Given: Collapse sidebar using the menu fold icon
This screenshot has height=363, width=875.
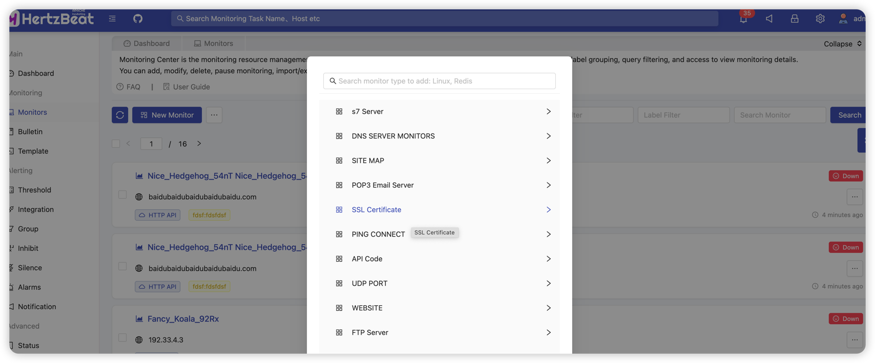Looking at the screenshot, I should click(112, 18).
